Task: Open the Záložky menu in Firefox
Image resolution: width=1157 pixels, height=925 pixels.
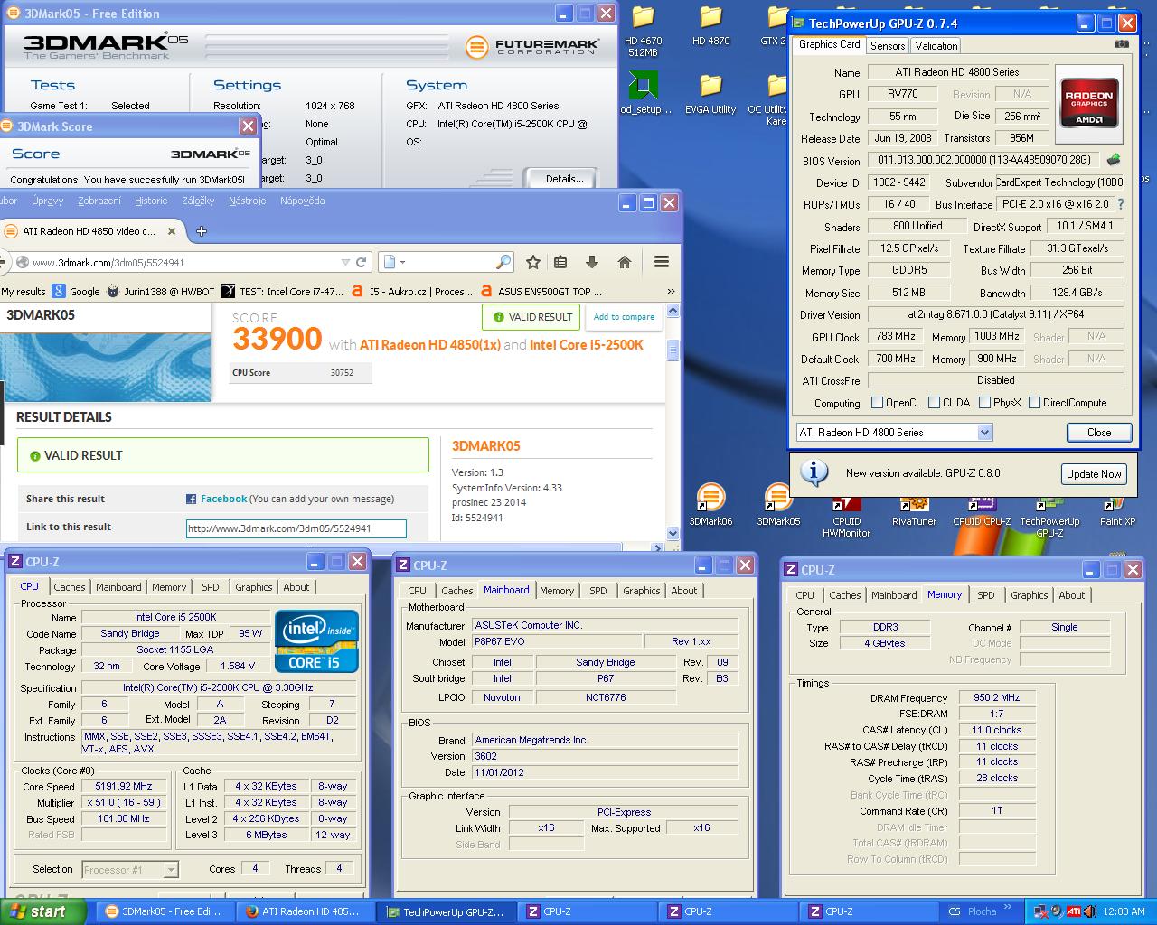Action: tap(198, 201)
